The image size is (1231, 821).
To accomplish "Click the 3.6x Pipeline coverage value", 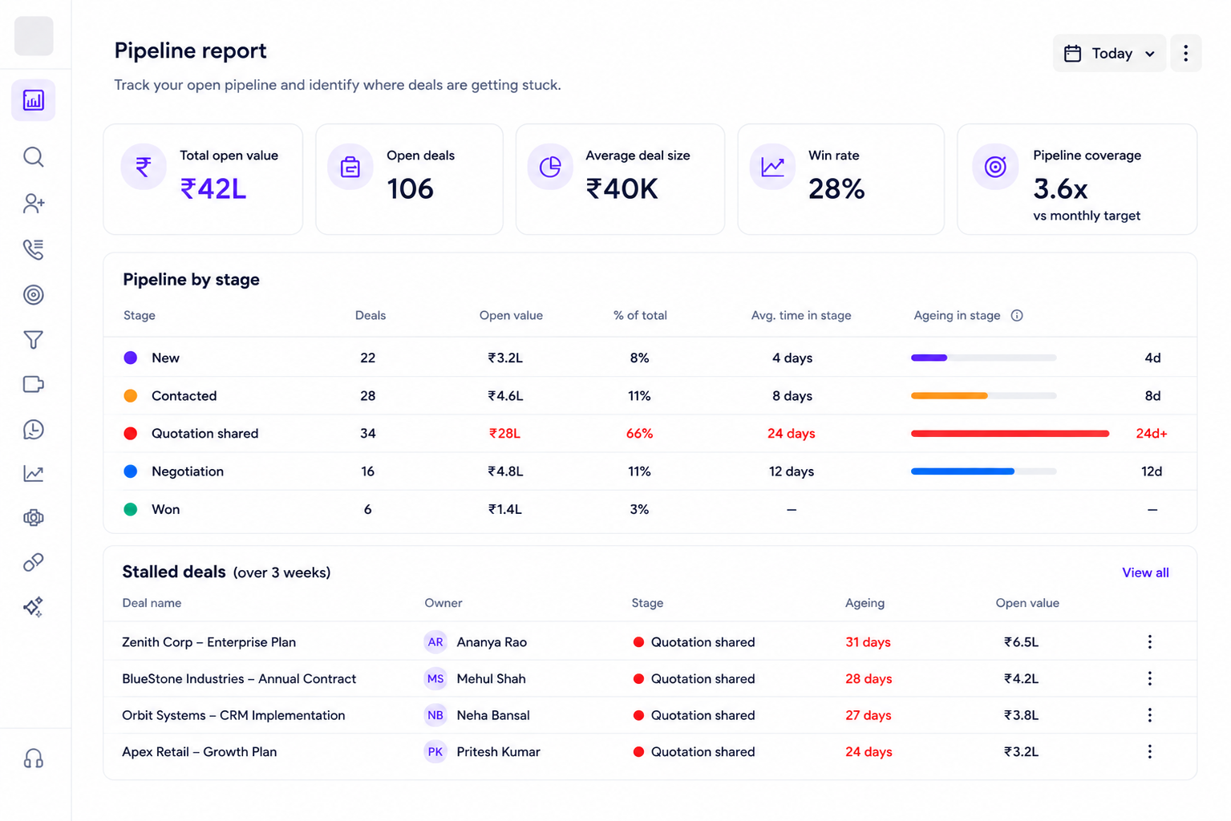I will coord(1060,189).
